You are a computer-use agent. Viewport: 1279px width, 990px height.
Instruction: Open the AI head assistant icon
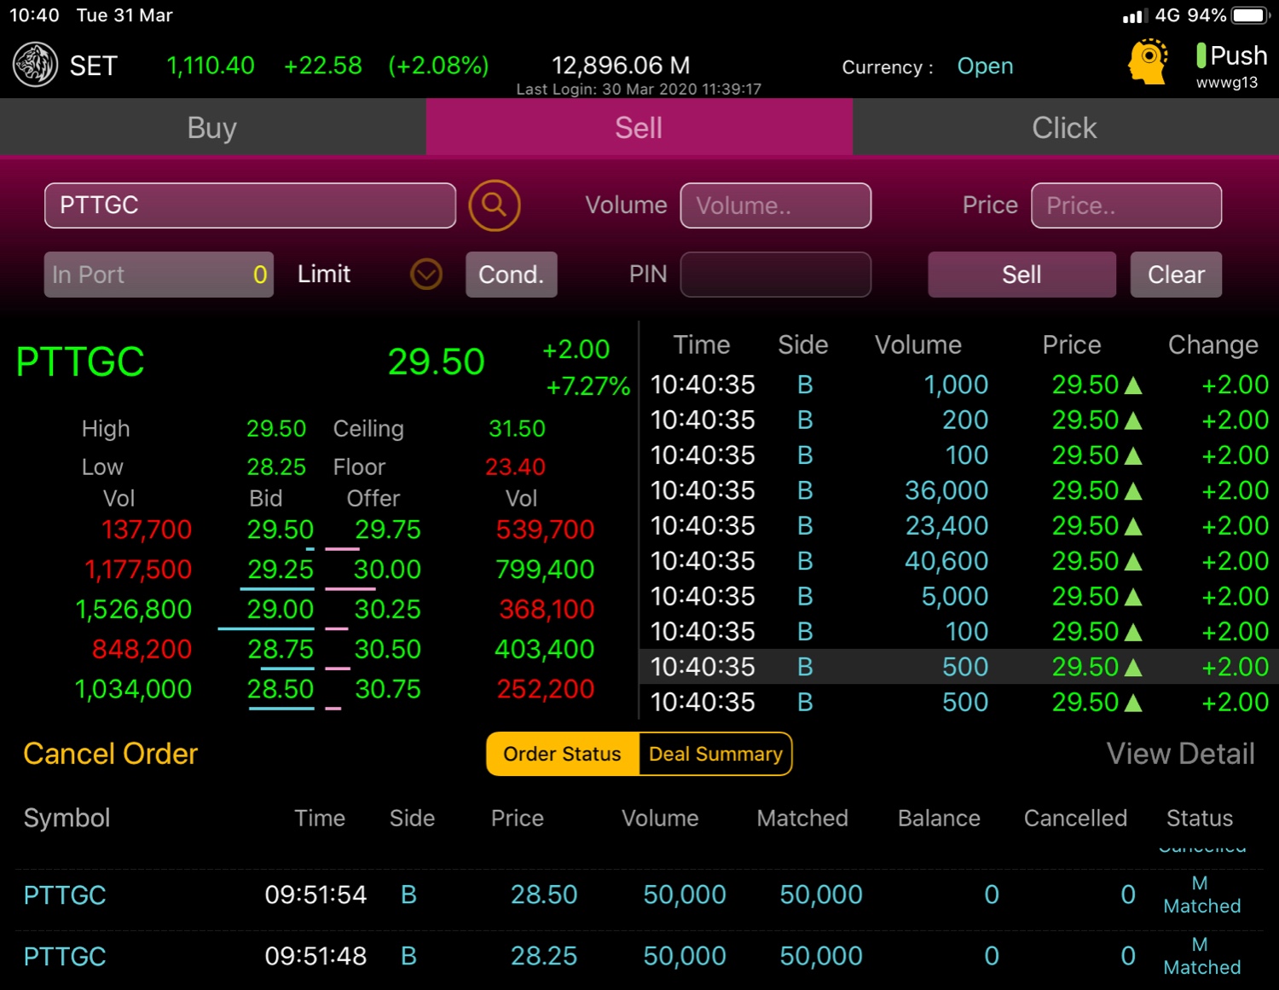1148,62
